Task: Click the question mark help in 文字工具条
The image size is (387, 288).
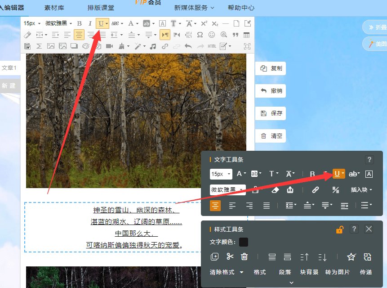Action: (369, 160)
